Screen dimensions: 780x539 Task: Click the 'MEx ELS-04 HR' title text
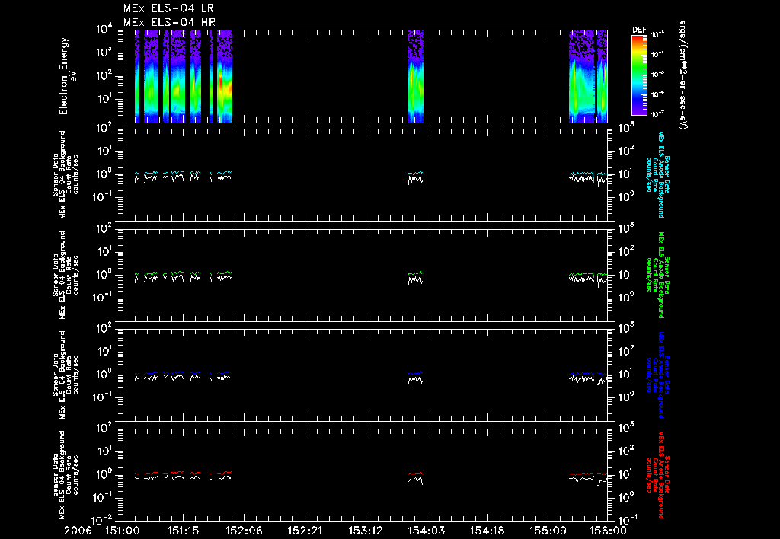pos(169,22)
